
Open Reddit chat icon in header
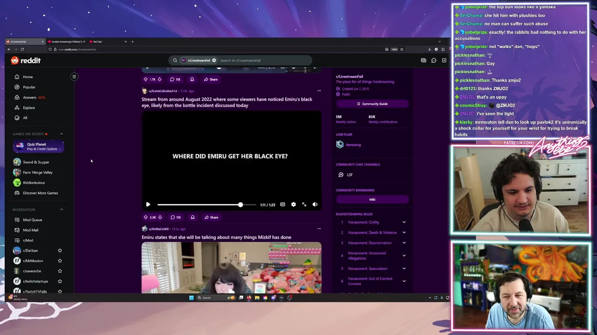click(x=434, y=60)
